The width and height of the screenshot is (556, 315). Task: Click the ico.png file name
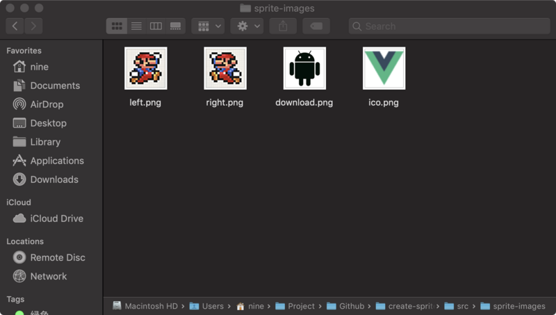[x=384, y=103]
